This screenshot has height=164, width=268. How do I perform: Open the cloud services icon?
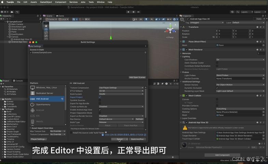pos(12,12)
